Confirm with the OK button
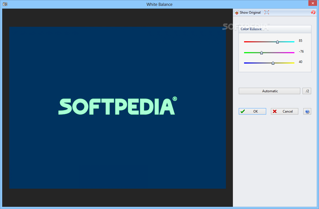The image size is (319, 209). coord(252,111)
